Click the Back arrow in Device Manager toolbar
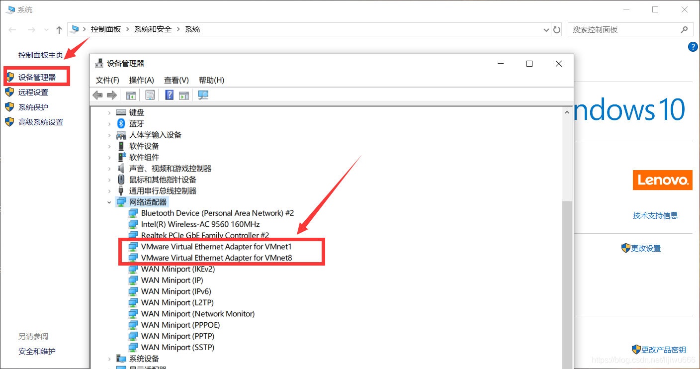Screen dimensions: 700x369 click(x=97, y=95)
